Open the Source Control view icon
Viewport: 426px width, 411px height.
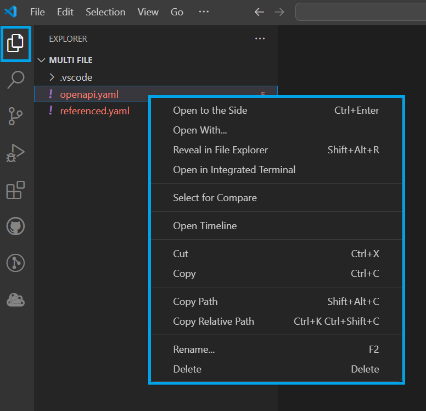(x=15, y=116)
